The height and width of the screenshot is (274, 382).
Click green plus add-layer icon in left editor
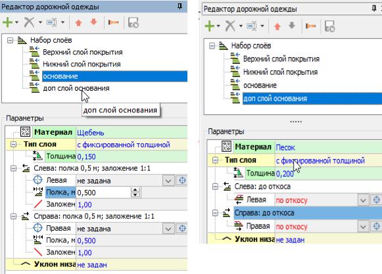[7, 22]
